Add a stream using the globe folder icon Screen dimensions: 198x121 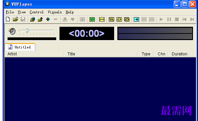(x=33, y=19)
